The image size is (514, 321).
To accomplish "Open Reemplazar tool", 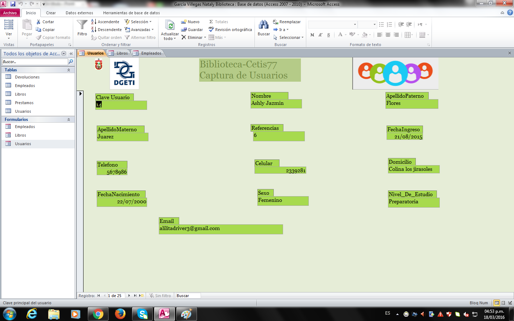I will coord(287,22).
